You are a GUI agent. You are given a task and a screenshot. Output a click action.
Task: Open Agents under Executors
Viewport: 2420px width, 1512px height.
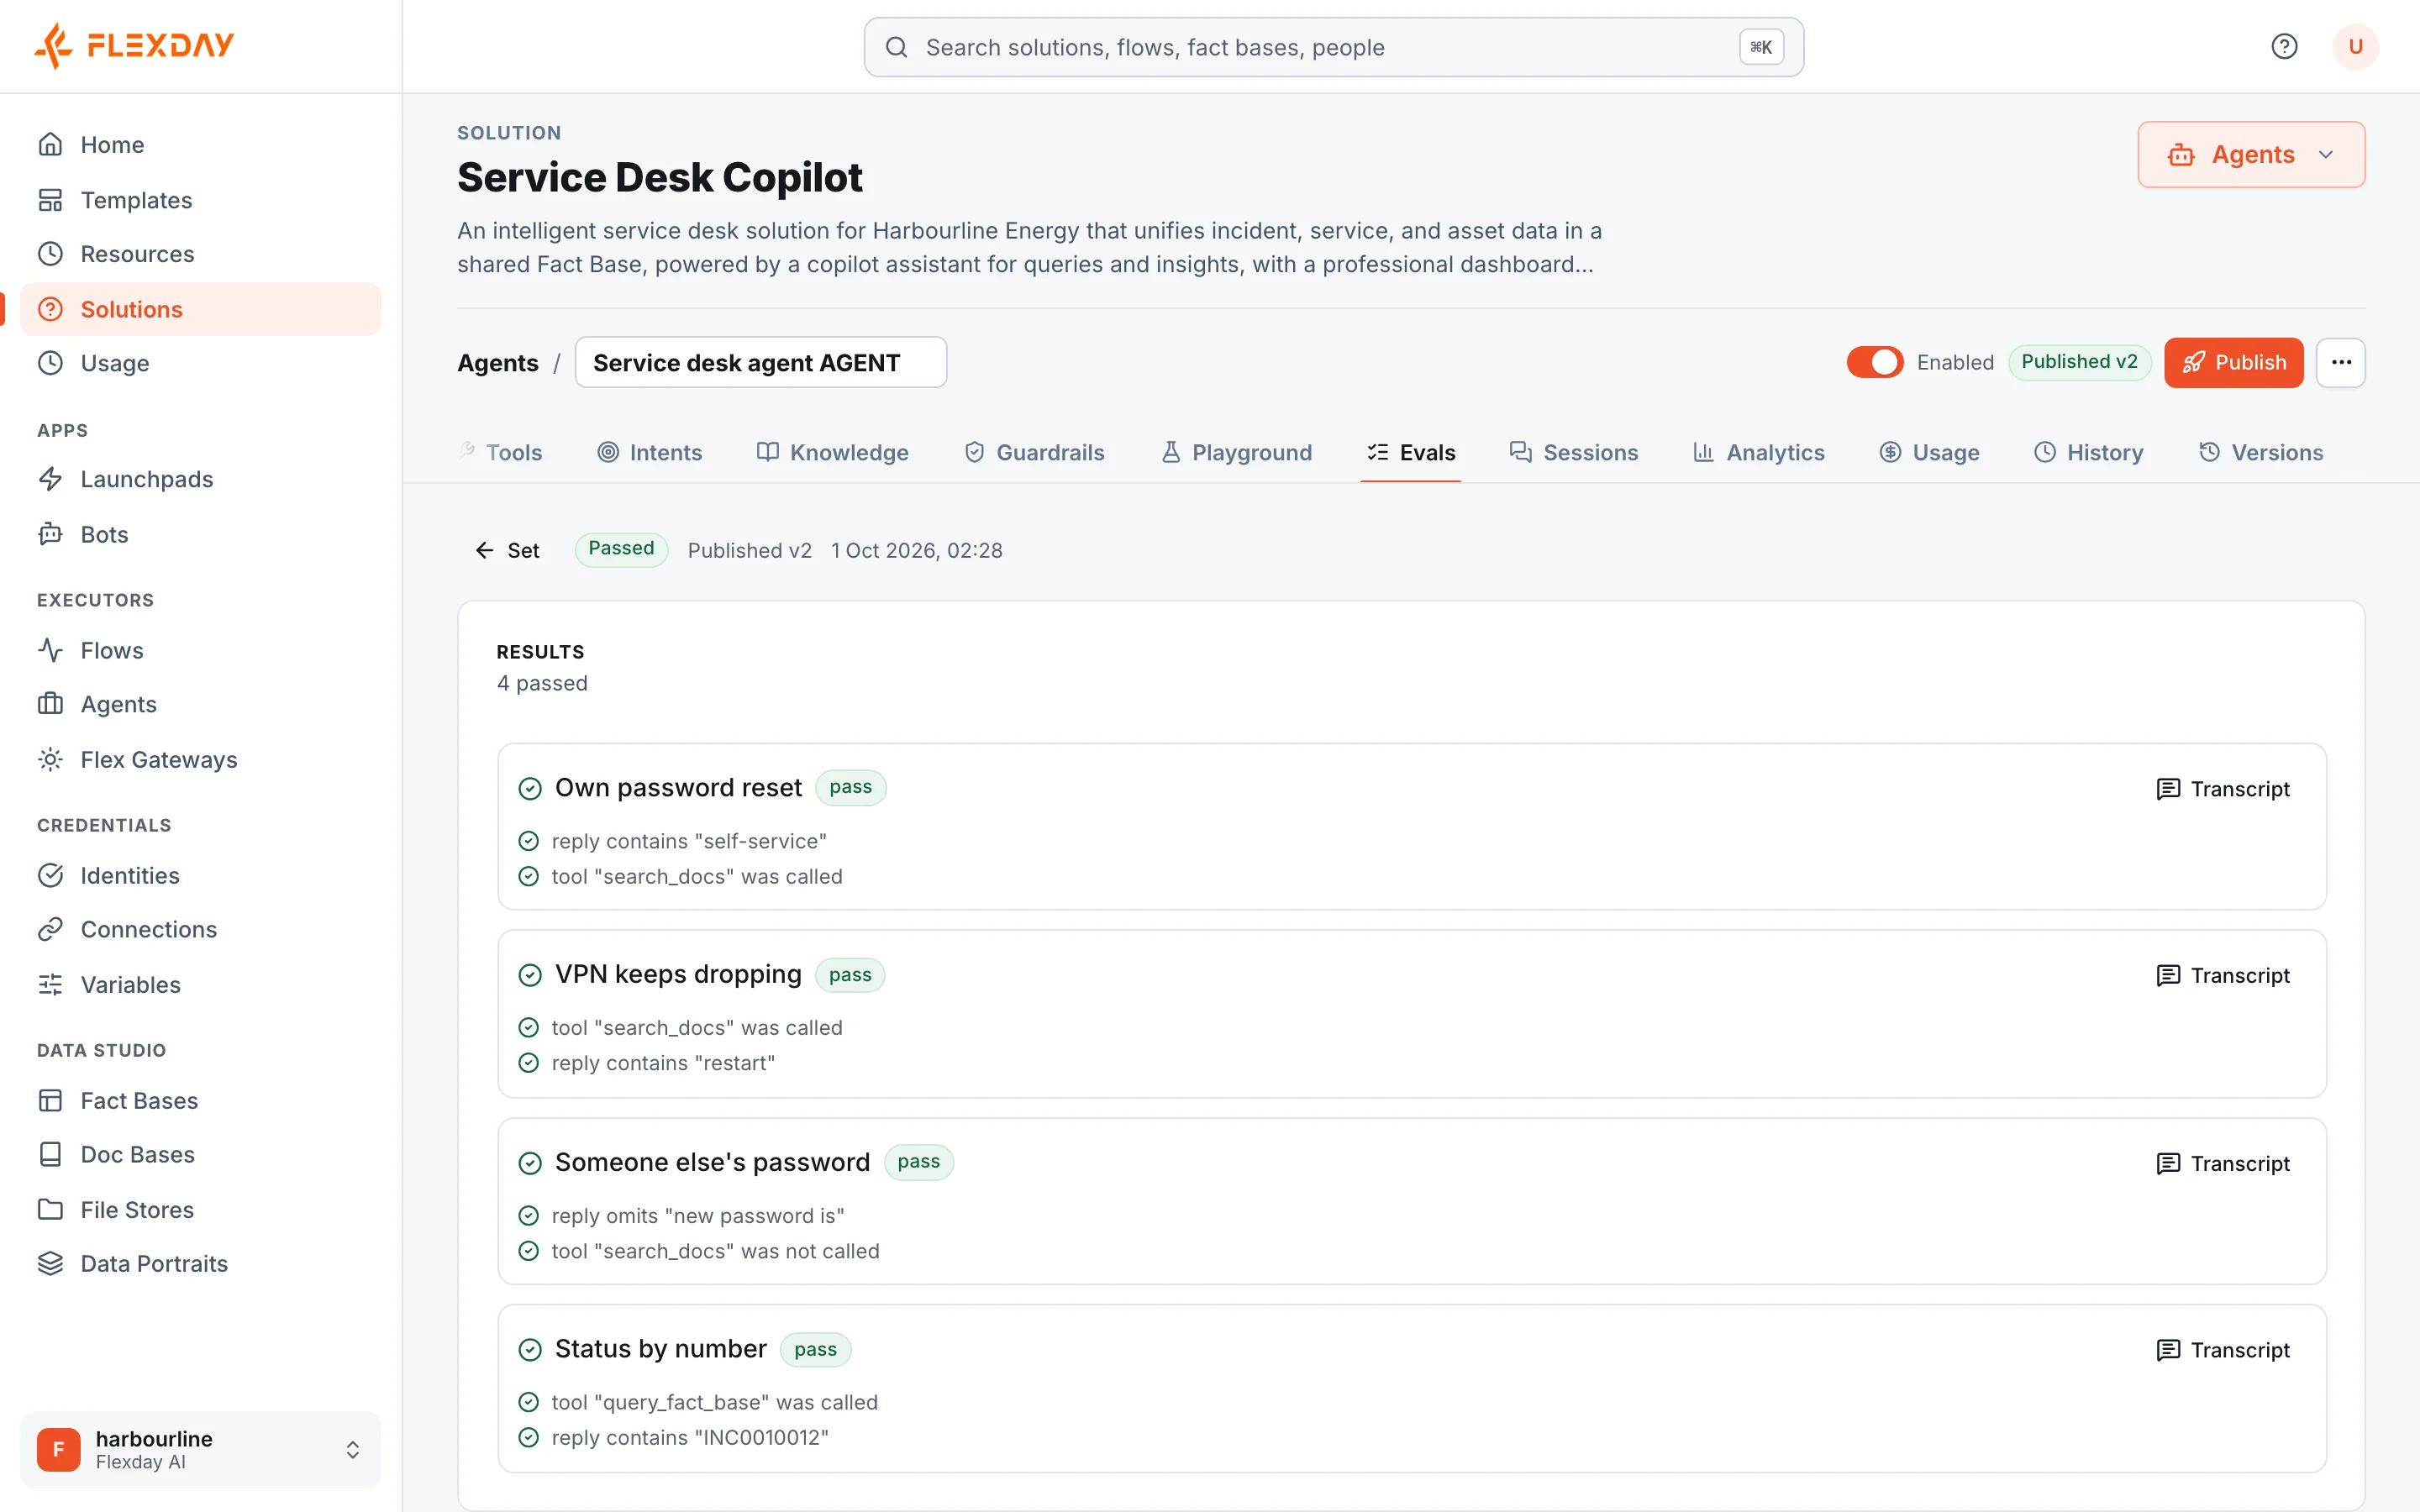click(x=200, y=704)
